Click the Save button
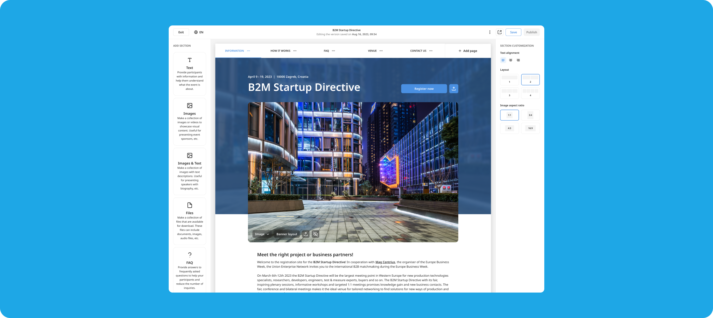The image size is (713, 318). coord(513,32)
